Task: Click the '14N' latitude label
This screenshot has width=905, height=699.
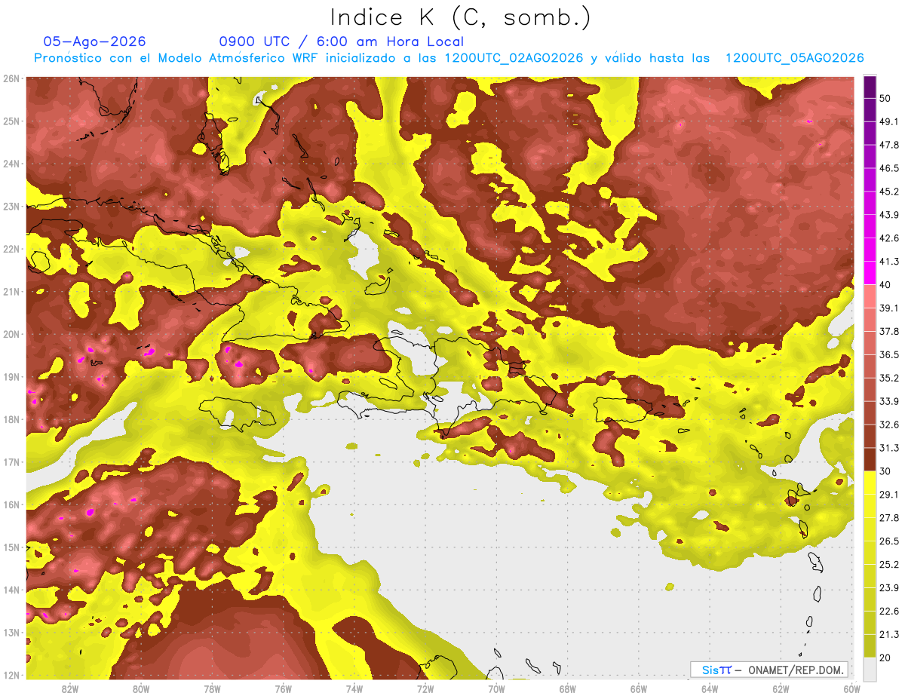Action: [x=11, y=590]
